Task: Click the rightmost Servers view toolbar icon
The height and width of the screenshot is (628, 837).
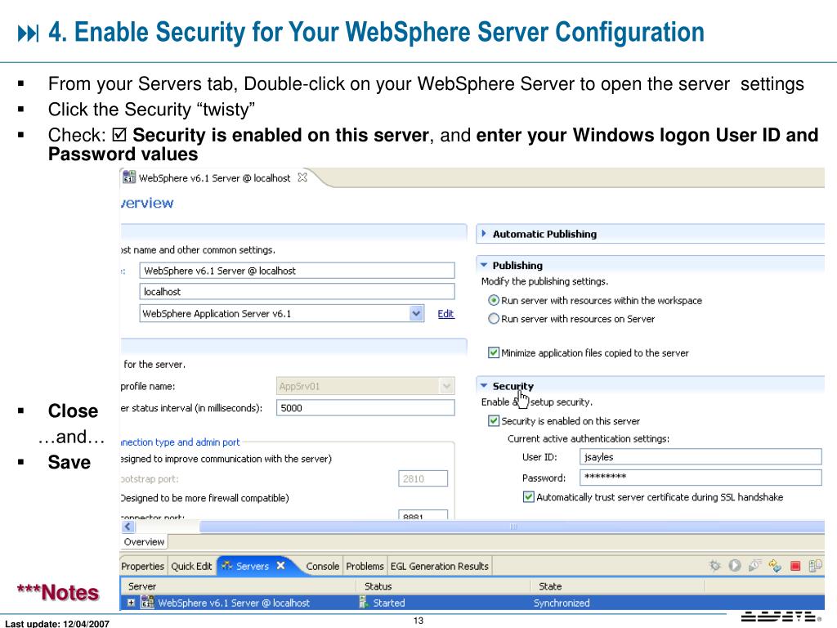Action: coord(815,566)
